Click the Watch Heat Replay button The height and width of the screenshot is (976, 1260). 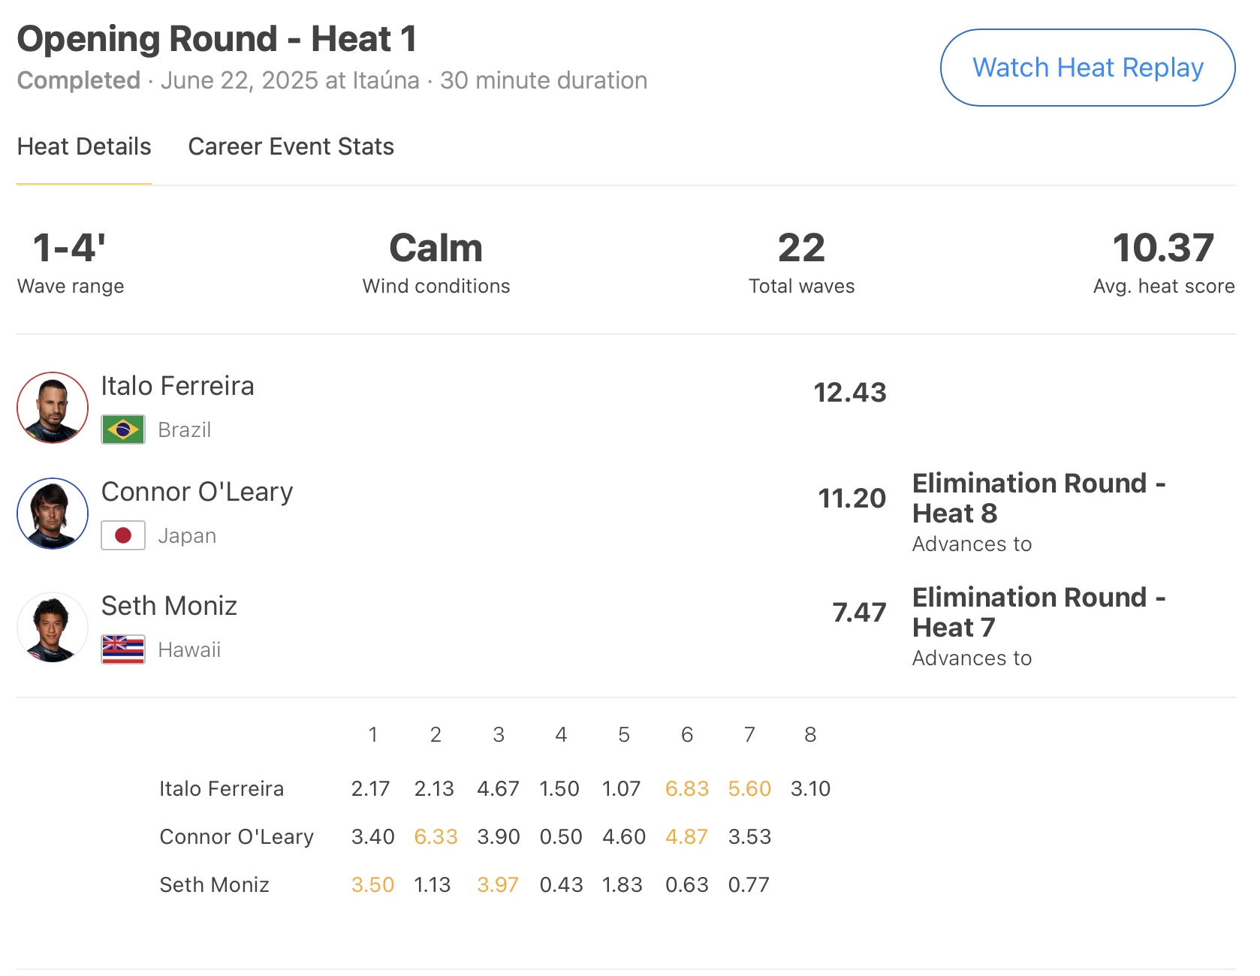[x=1087, y=68]
